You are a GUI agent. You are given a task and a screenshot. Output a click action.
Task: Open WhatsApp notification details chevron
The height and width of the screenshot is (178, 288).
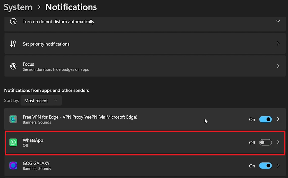coord(278,142)
